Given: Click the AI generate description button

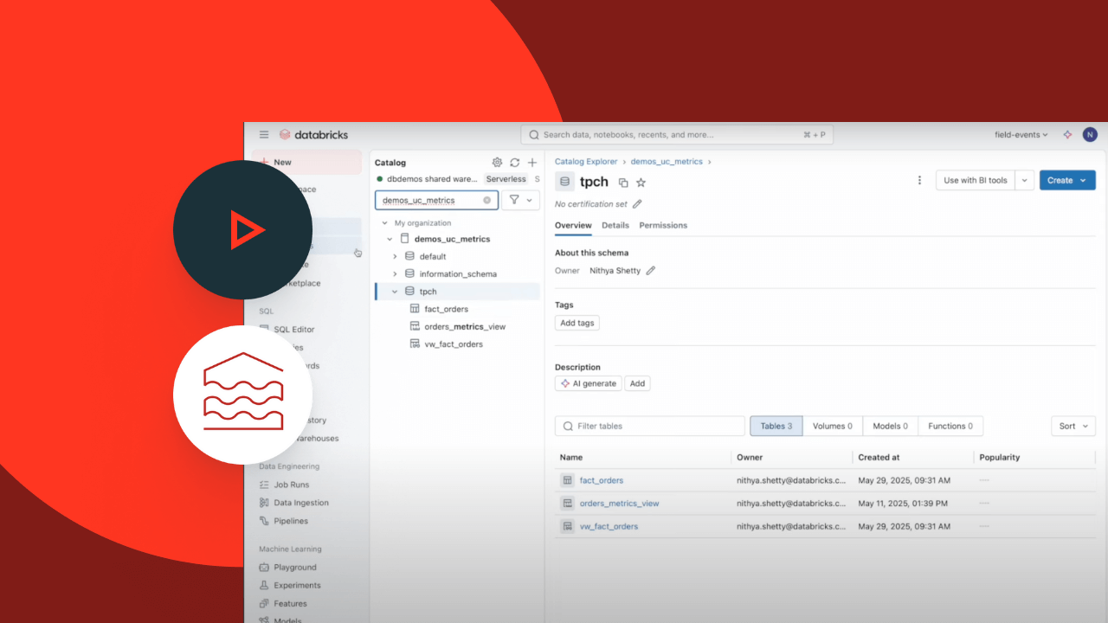Looking at the screenshot, I should 588,383.
